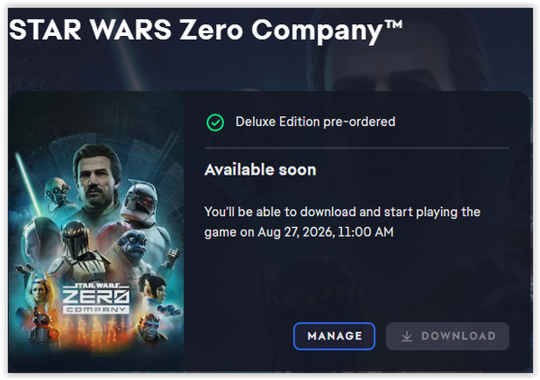This screenshot has width=540, height=380.
Task: Click the trademark symbol after Company
Action: click(x=392, y=24)
